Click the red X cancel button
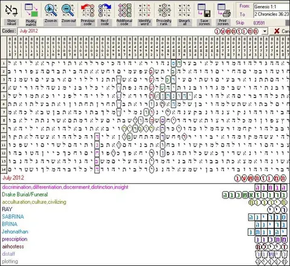 (x=277, y=31)
